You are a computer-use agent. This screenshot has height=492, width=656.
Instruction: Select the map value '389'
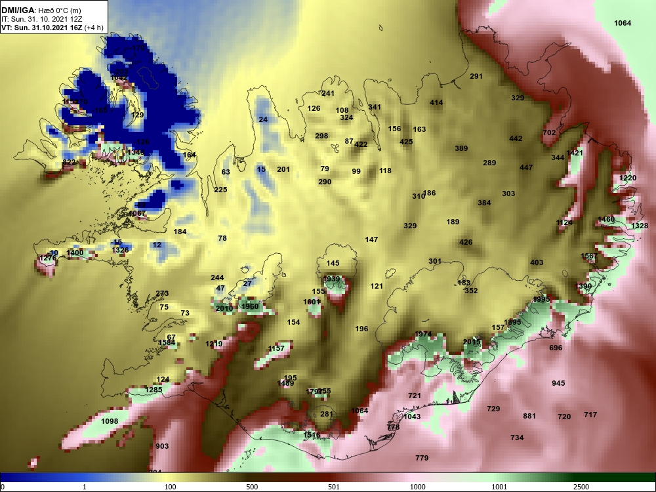click(x=461, y=148)
